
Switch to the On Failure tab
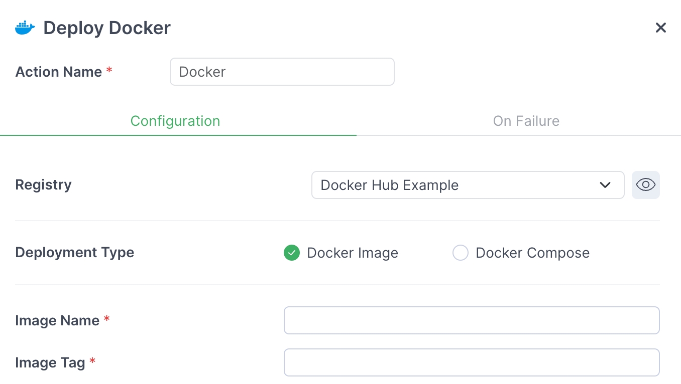[x=526, y=121]
